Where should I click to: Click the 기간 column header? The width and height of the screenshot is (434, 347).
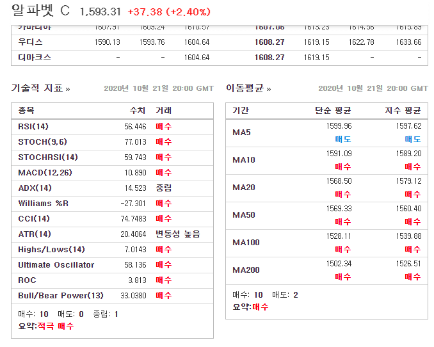[241, 111]
